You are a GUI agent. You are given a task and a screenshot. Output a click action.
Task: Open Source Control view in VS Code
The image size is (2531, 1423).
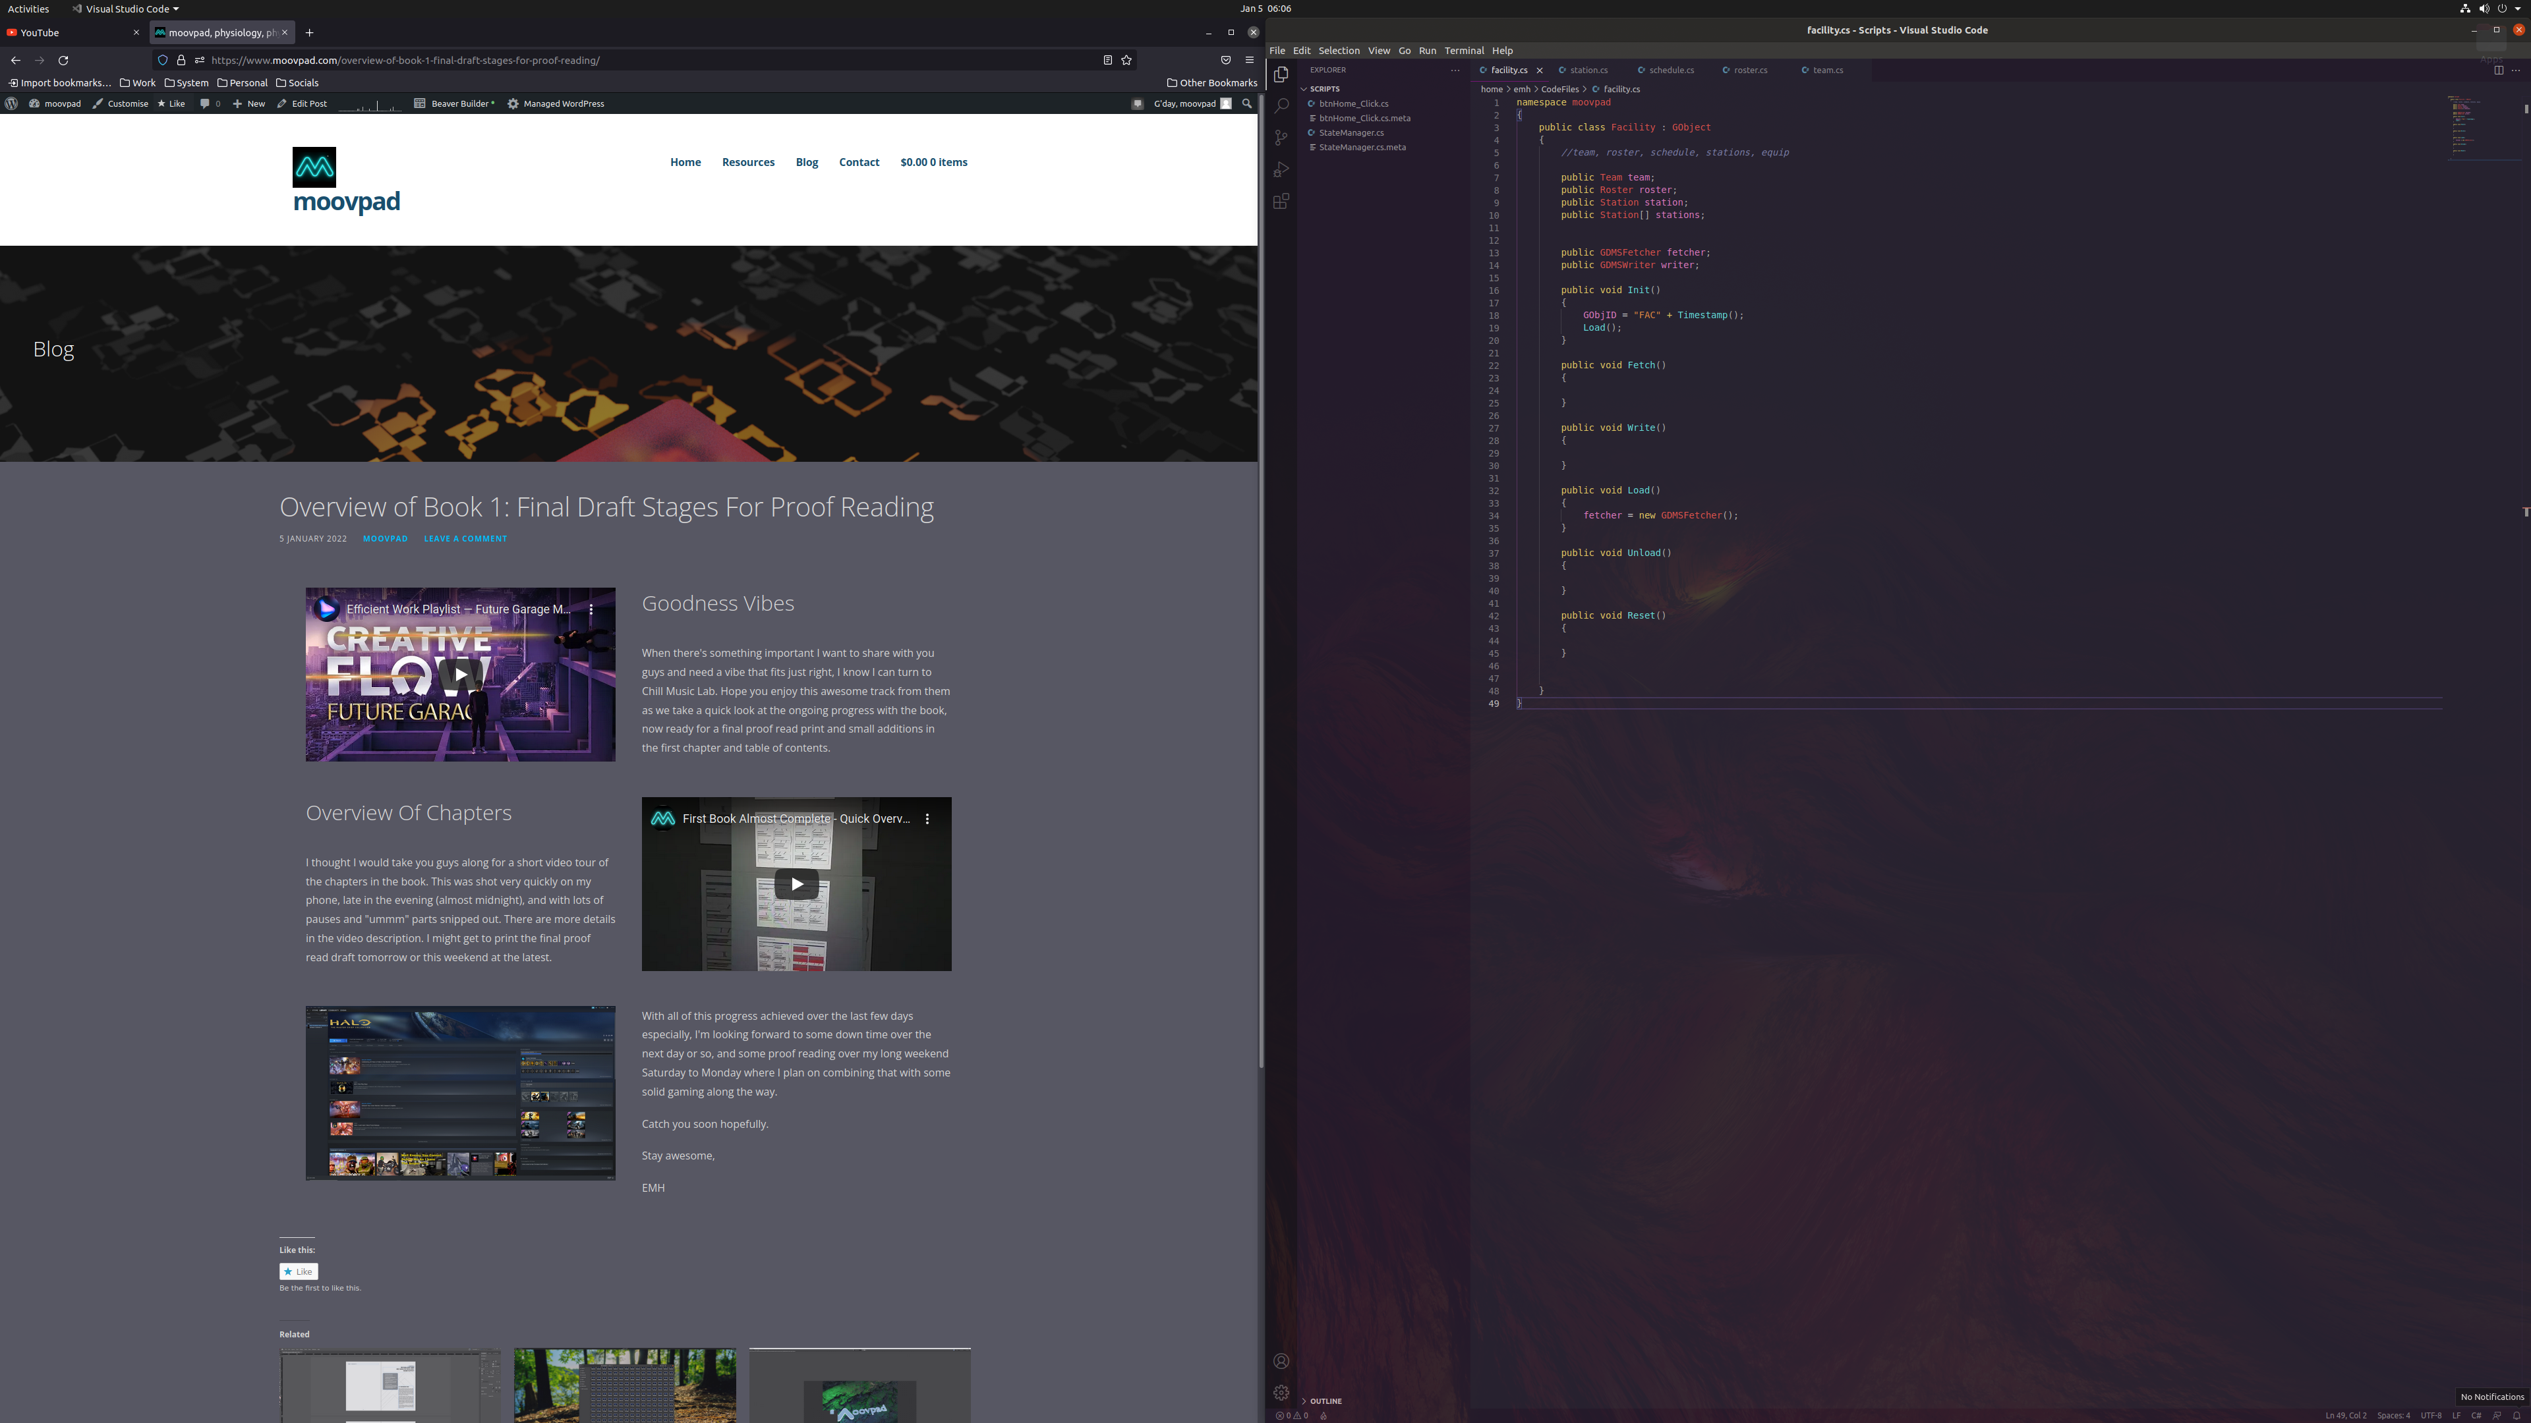pyautogui.click(x=1281, y=138)
